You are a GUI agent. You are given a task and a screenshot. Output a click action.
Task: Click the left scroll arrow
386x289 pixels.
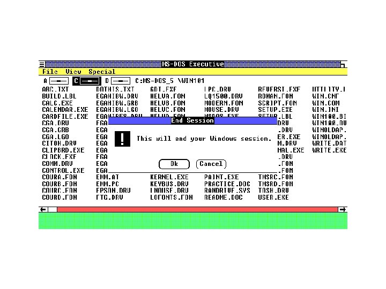click(x=43, y=209)
